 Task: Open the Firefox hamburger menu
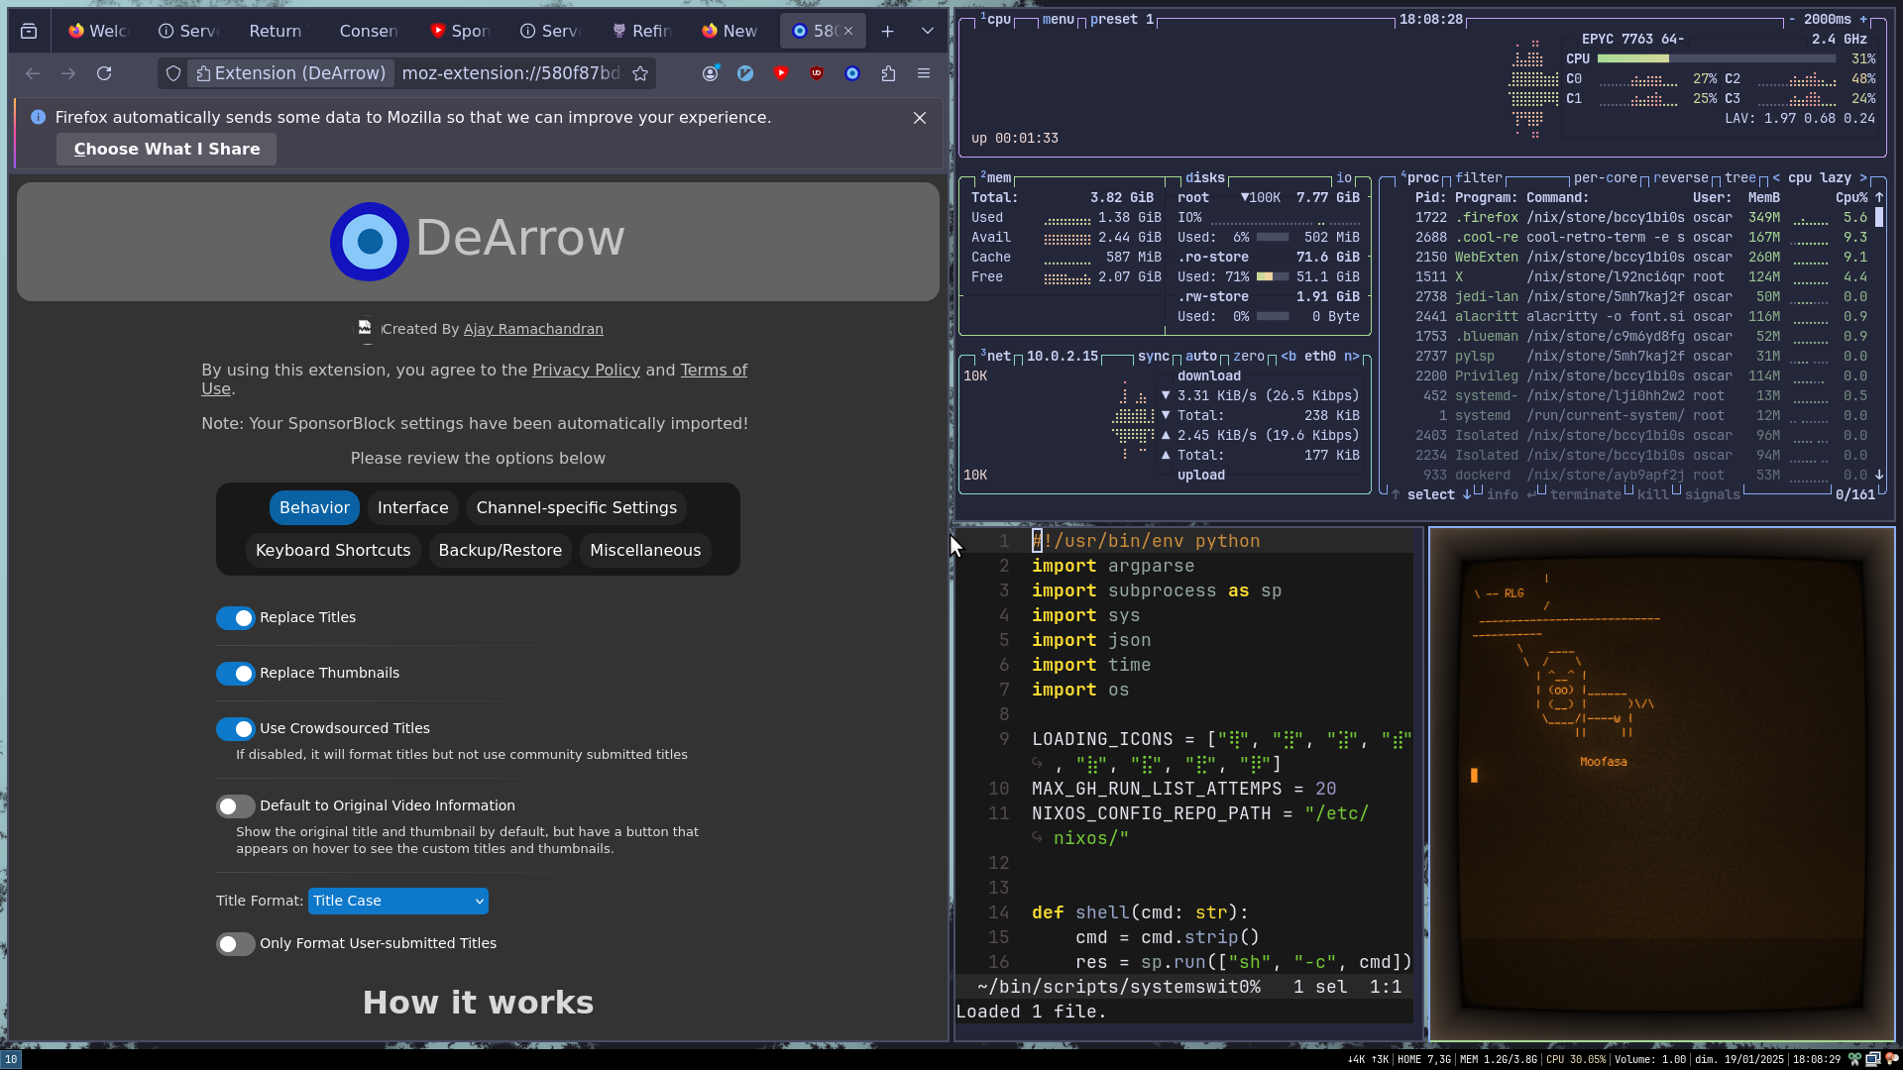pyautogui.click(x=924, y=73)
